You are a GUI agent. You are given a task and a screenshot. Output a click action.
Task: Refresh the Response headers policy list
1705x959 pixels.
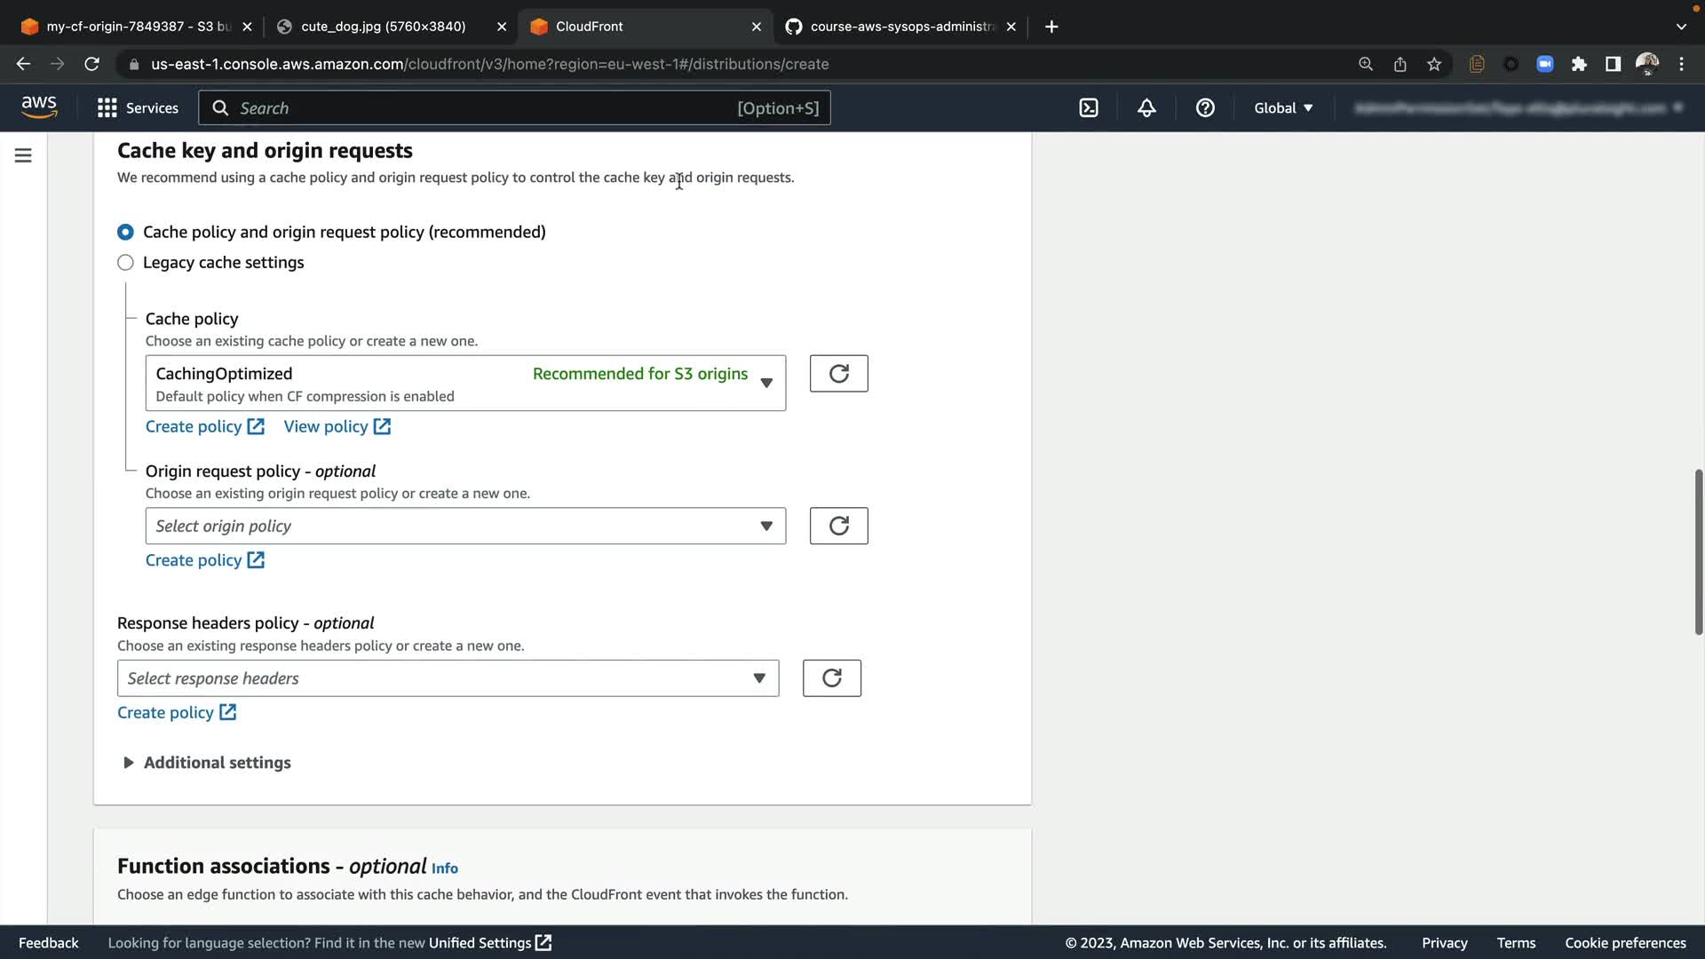tap(831, 678)
